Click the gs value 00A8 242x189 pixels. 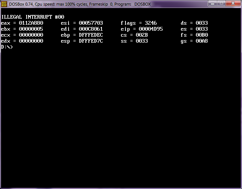coord(202,41)
